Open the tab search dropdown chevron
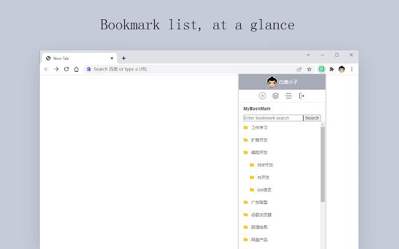 coord(308,55)
